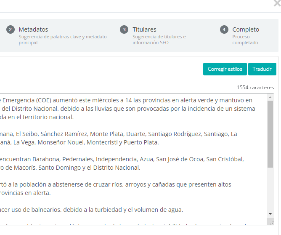Switch to the Titulares step
The width and height of the screenshot is (281, 235).
pyautogui.click(x=144, y=29)
